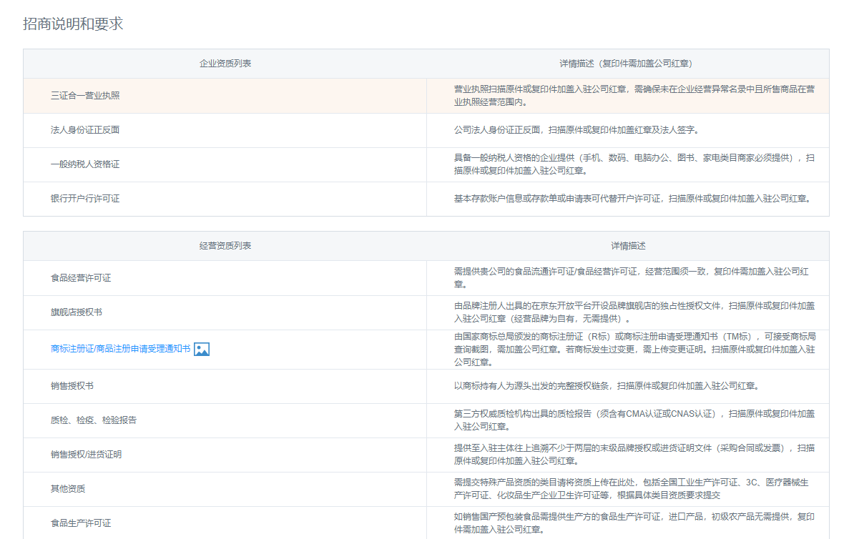Screen dimensions: 844x539
Task: Click the 企业资质列表 column header
Action: click(x=225, y=64)
